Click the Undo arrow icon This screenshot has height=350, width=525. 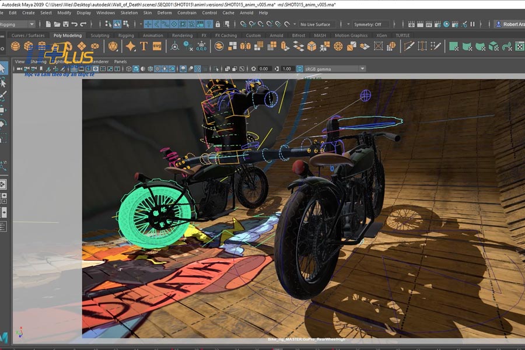pos(75,24)
